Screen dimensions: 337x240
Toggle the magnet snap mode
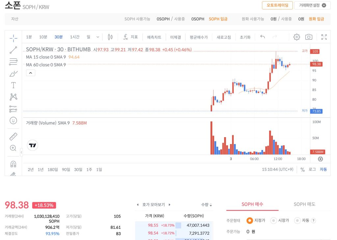13,164
